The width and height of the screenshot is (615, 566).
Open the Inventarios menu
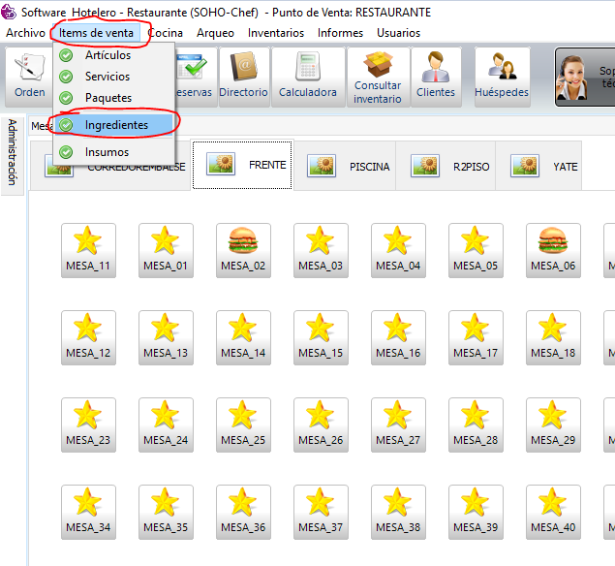[275, 33]
